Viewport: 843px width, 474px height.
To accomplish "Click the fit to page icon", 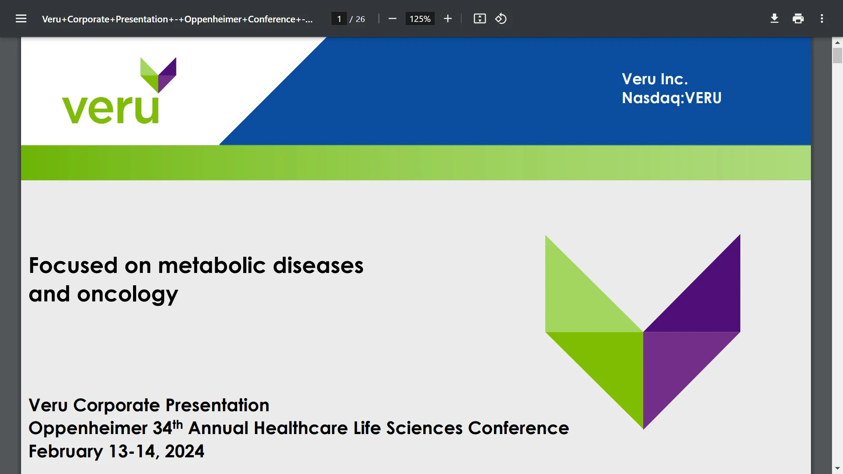I will click(480, 19).
